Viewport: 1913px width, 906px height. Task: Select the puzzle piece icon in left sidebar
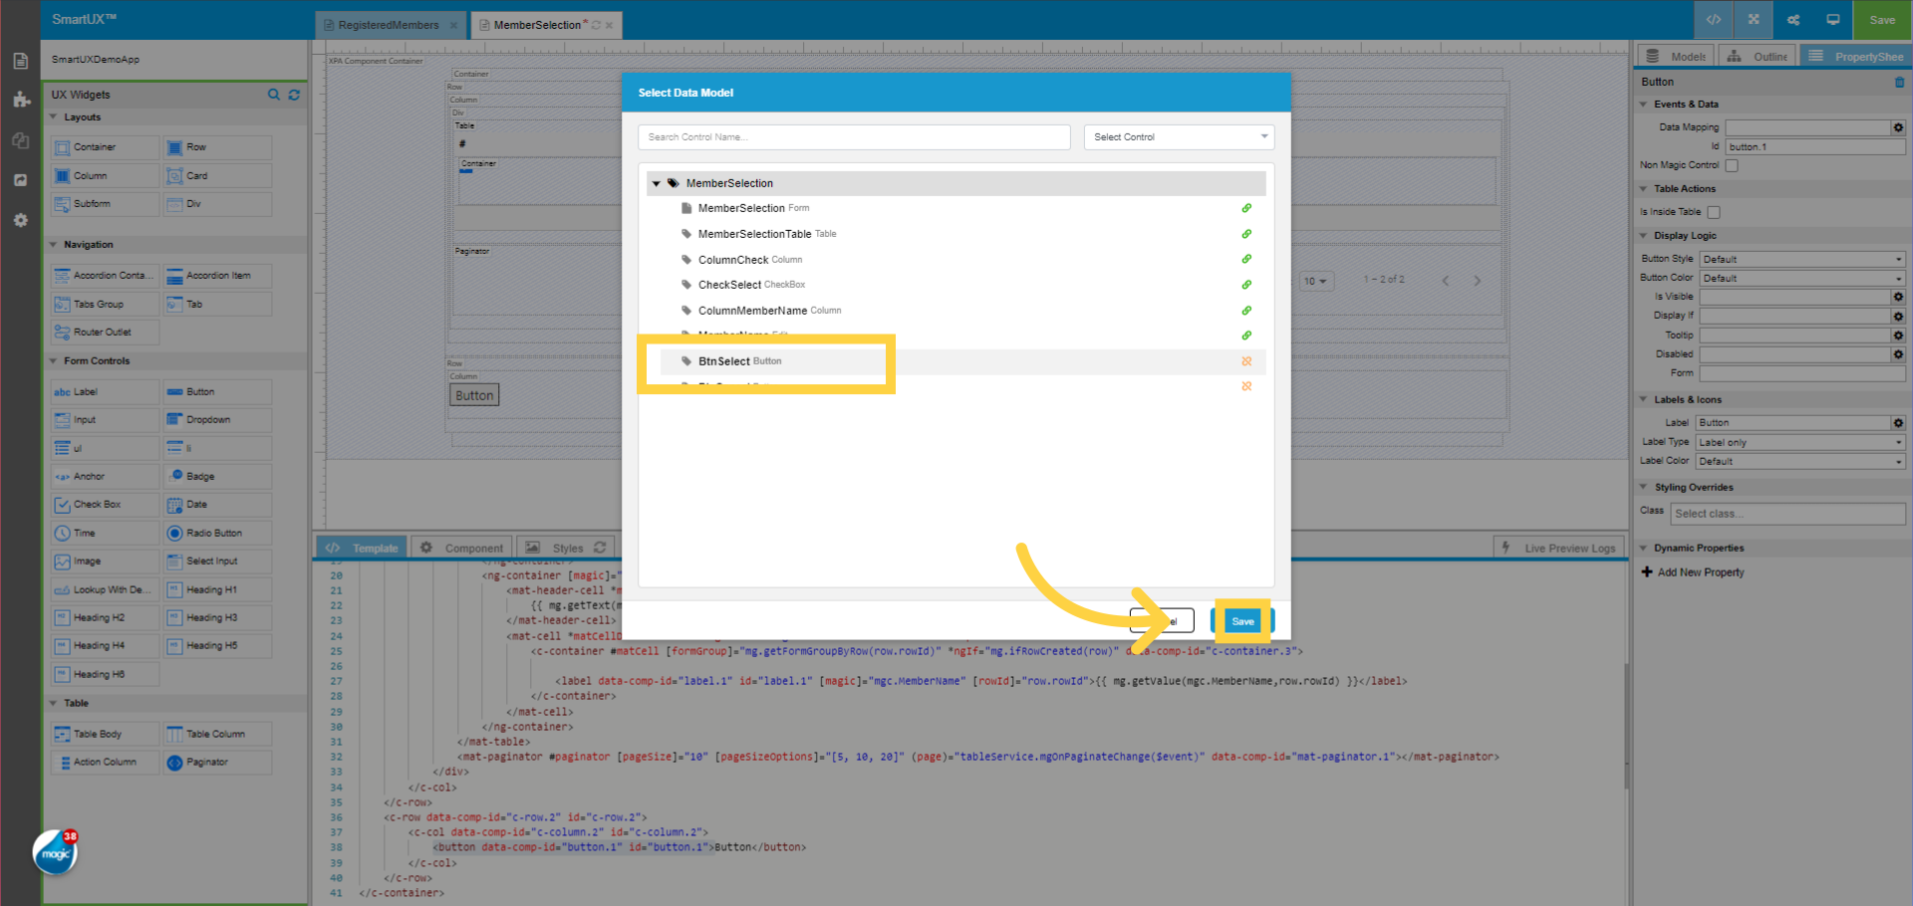[x=20, y=100]
